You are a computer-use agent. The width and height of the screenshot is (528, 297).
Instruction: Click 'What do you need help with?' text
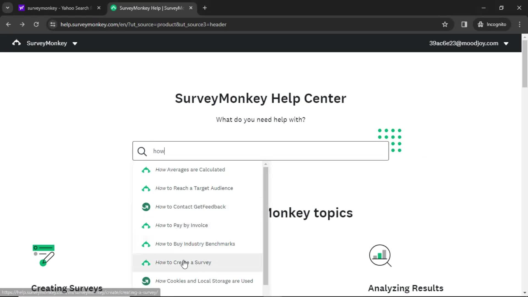click(x=260, y=120)
